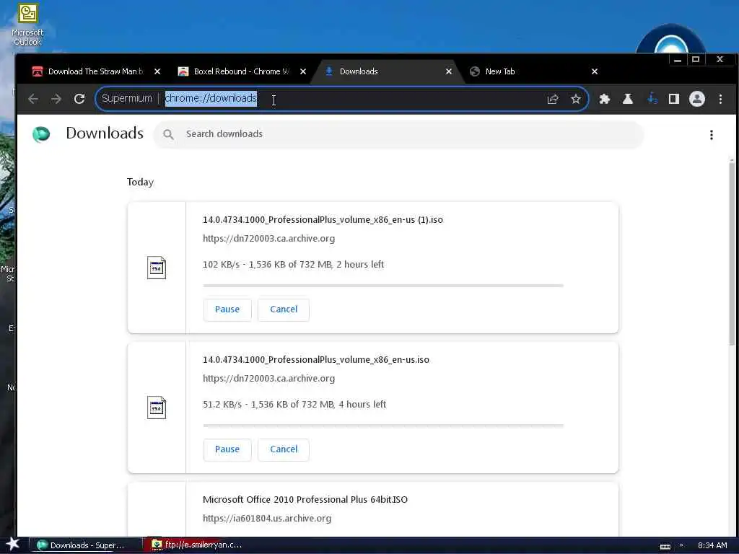Screen dimensions: 739x554
Task: Bookmark this page with the star icon
Action: click(x=575, y=99)
